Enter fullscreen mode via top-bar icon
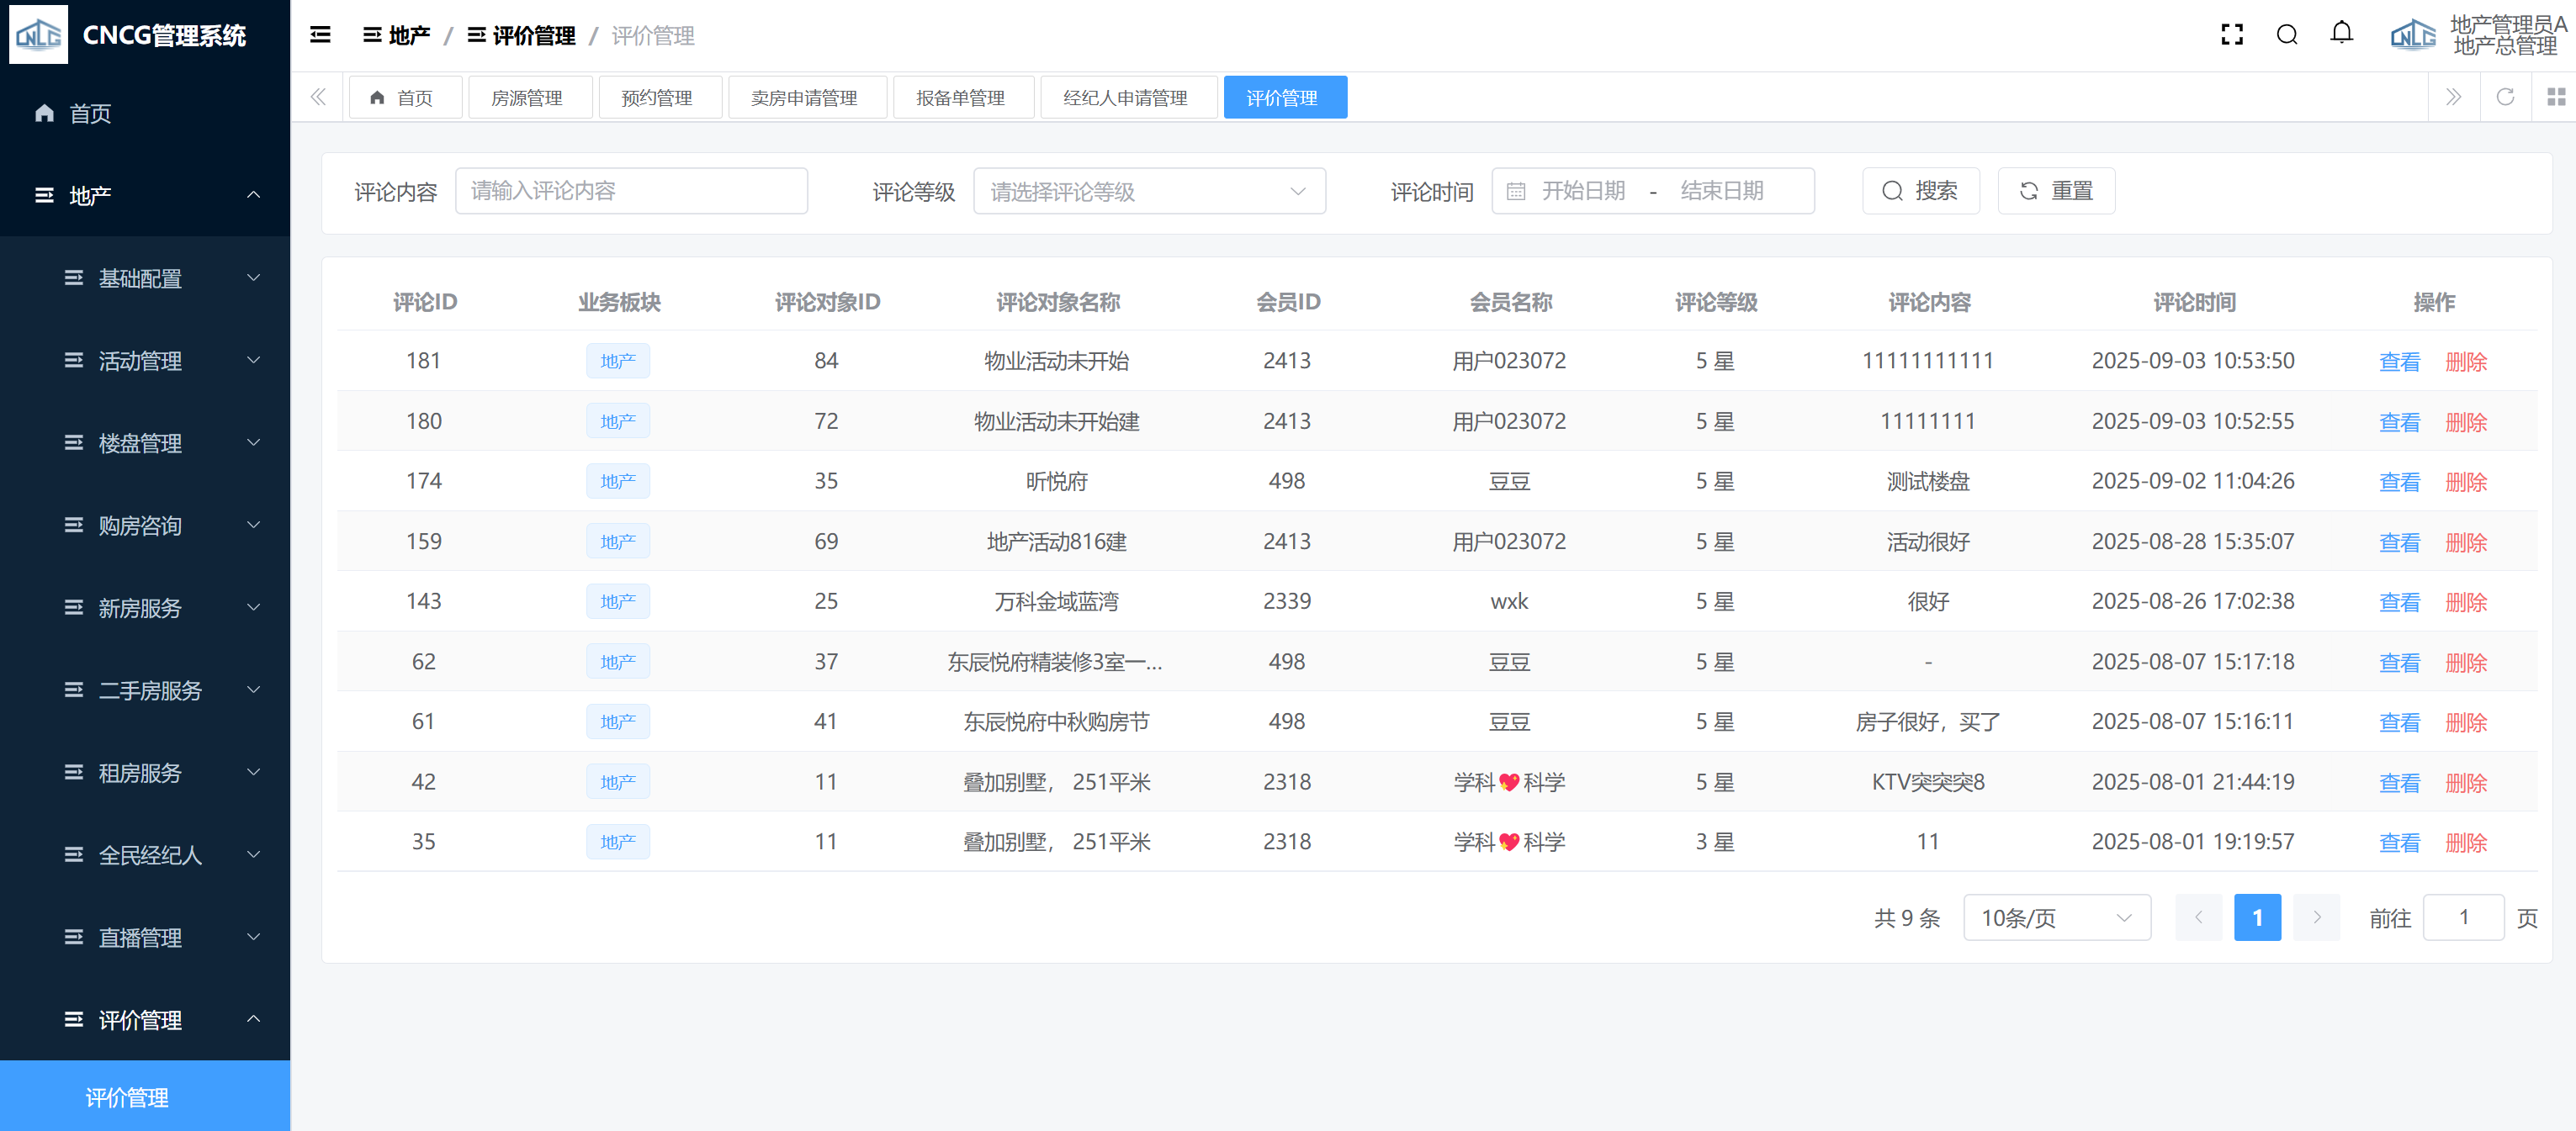Viewport: 2576px width, 1131px height. (2231, 35)
